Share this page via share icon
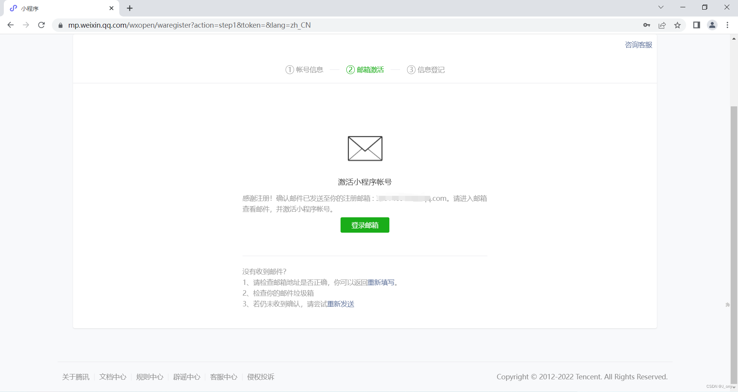This screenshot has height=392, width=738. pos(662,25)
